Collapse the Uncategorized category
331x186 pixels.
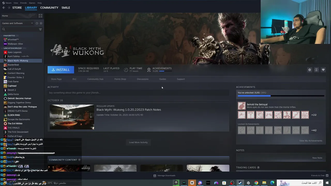[2, 48]
